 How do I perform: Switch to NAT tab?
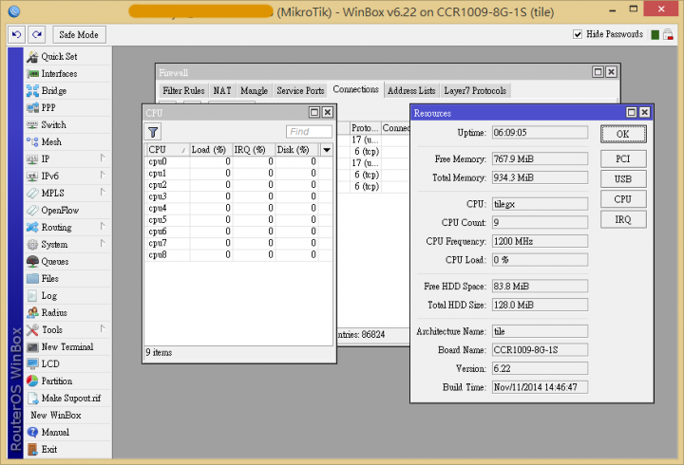222,91
